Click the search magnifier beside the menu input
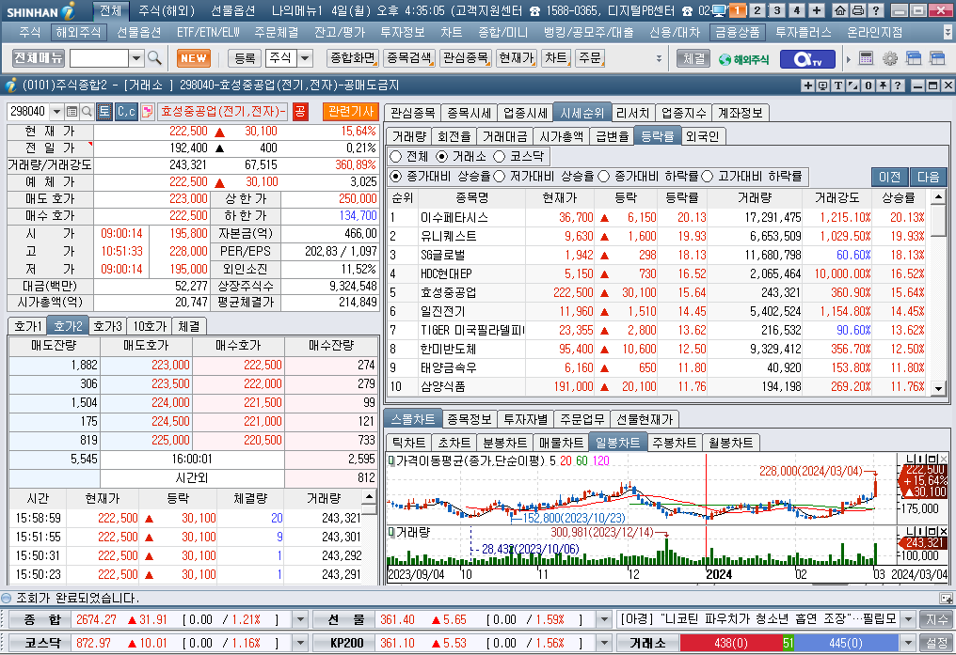Viewport: 956px width, 655px height. (x=155, y=58)
